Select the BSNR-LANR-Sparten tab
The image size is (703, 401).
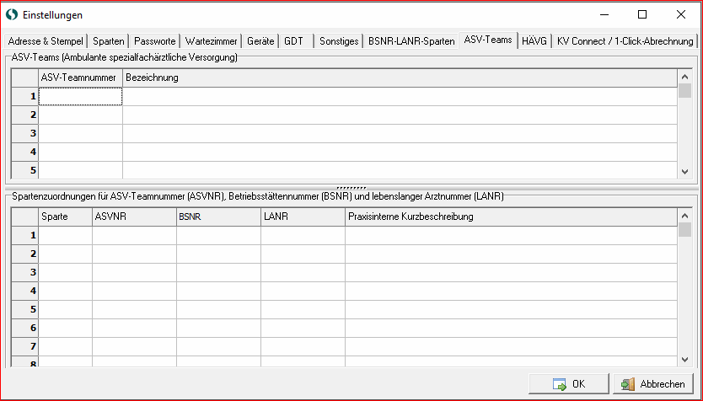coord(411,40)
